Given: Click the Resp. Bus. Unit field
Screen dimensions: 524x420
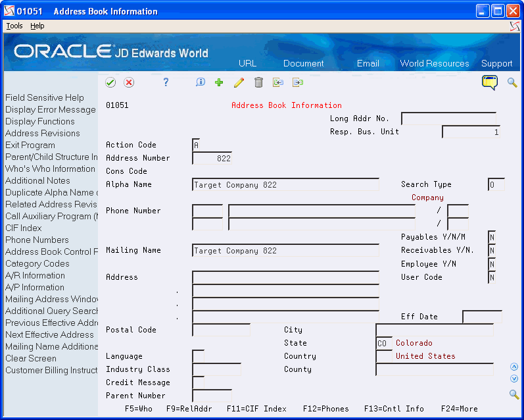Looking at the screenshot, I should tap(471, 132).
